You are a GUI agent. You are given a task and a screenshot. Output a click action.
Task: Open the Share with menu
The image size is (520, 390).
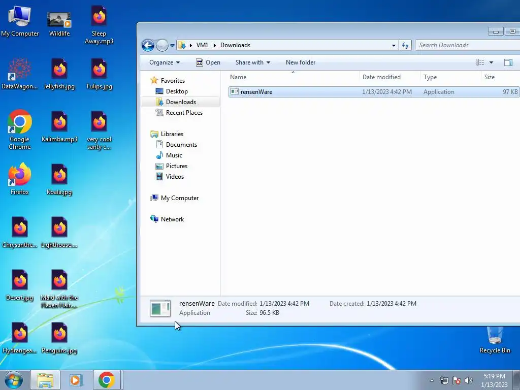click(x=253, y=62)
